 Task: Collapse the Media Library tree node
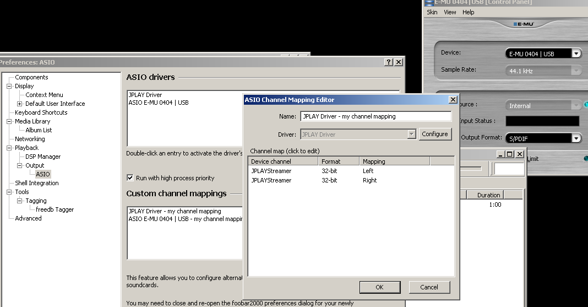click(x=9, y=121)
